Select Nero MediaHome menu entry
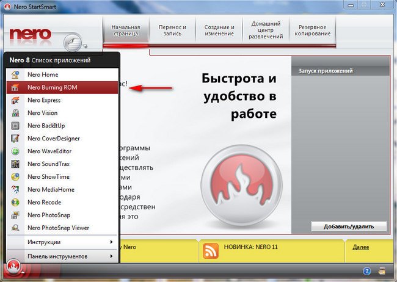 pyautogui.click(x=62, y=190)
